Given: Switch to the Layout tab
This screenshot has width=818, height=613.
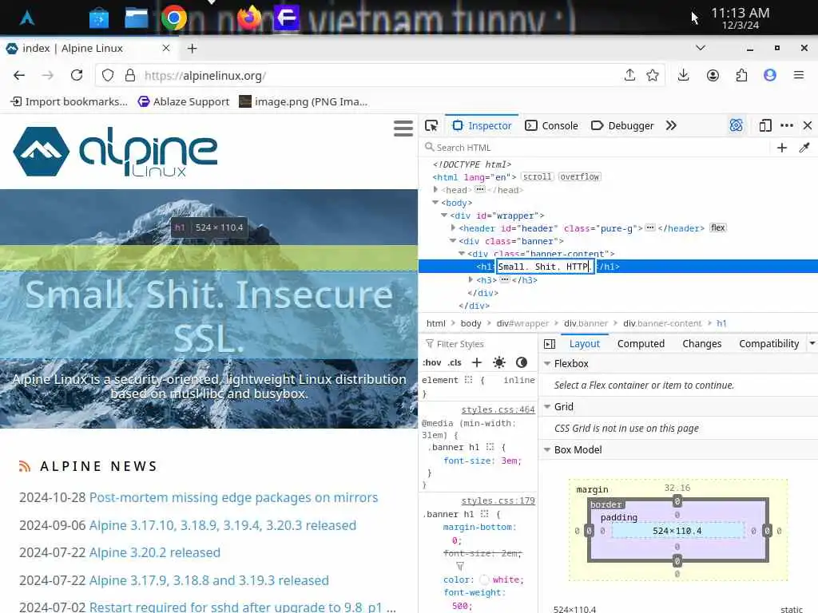Looking at the screenshot, I should coord(584,344).
